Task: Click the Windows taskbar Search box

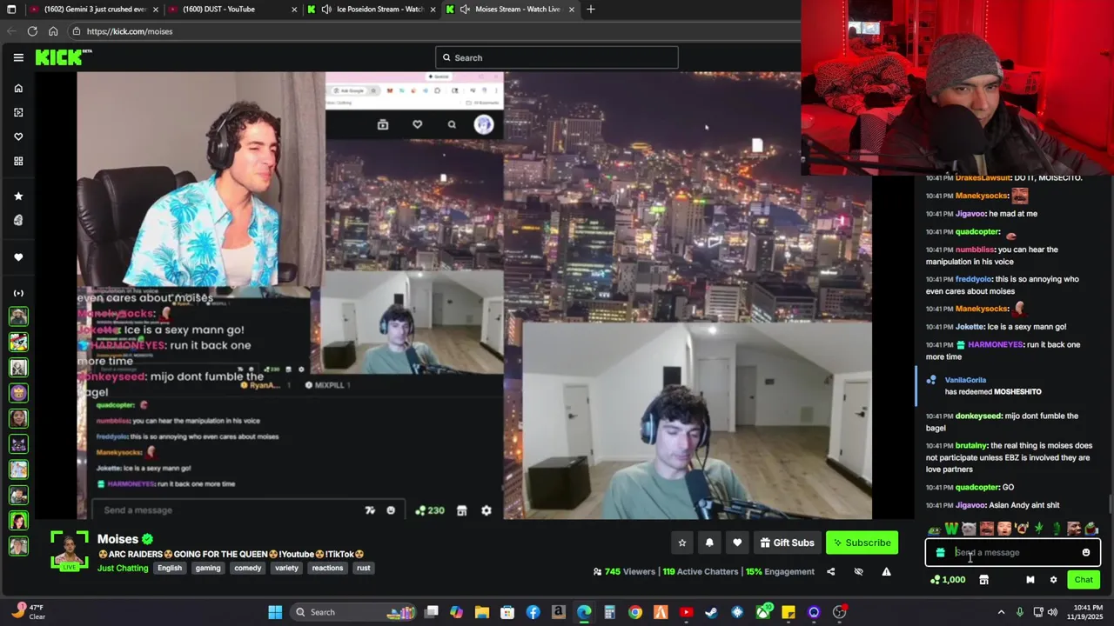Action: [352, 612]
